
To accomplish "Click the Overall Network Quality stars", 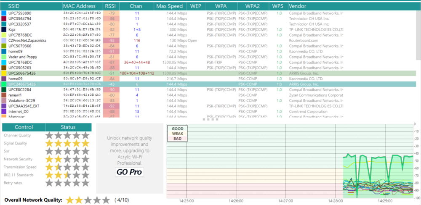I will pos(88,200).
